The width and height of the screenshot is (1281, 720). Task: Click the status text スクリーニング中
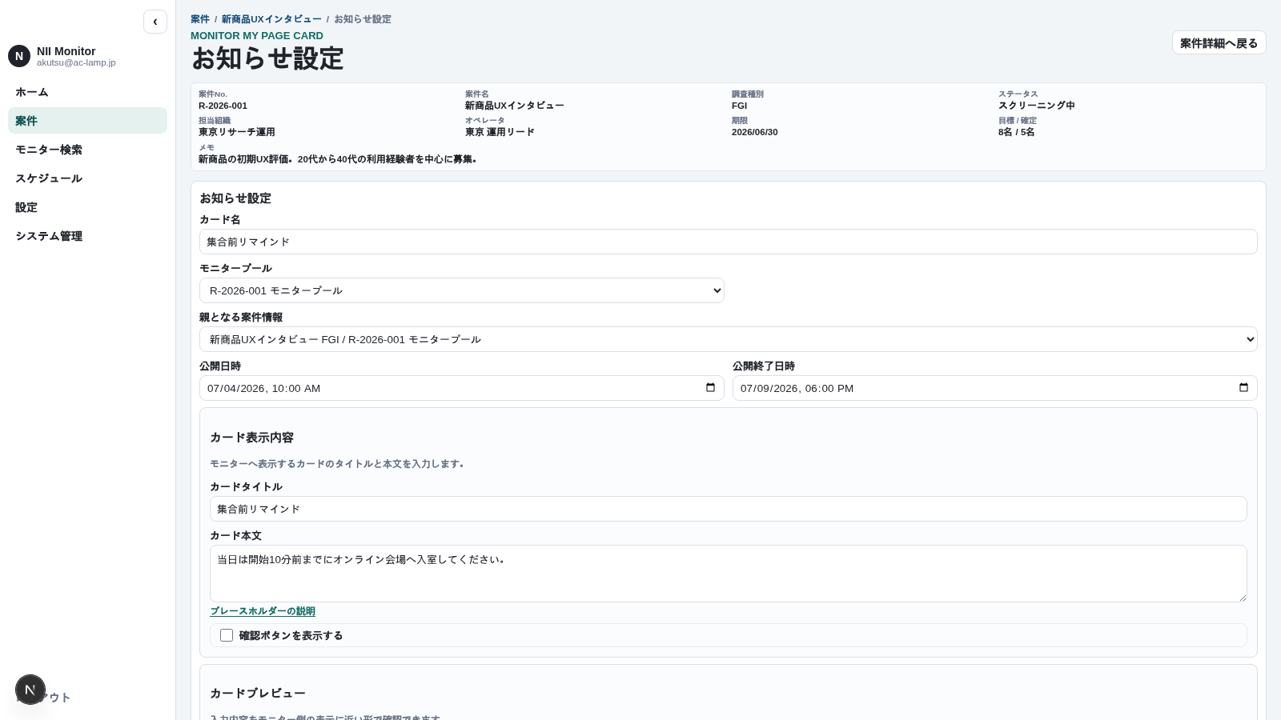coord(1036,106)
